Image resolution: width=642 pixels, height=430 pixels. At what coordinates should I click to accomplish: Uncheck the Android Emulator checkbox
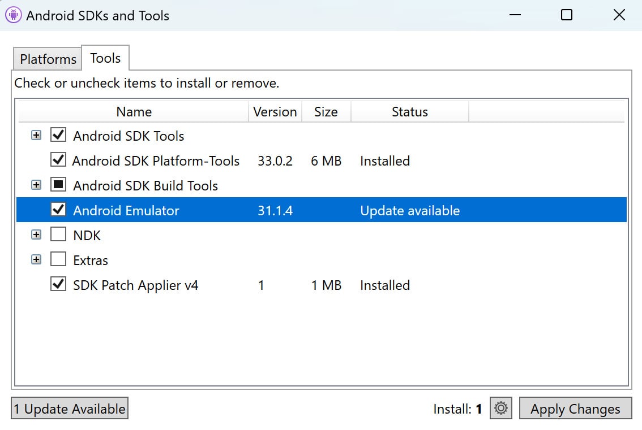click(x=58, y=210)
